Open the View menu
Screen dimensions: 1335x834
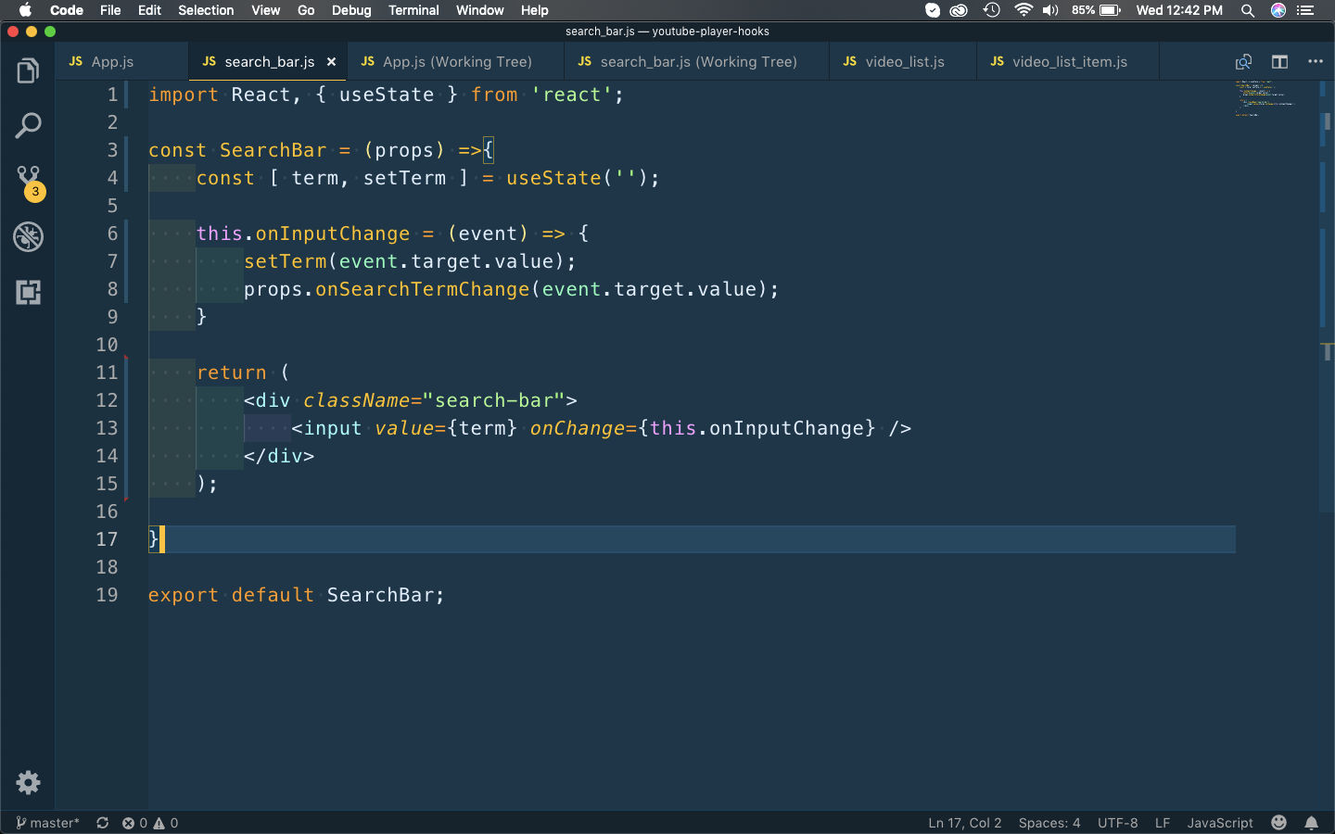265,10
